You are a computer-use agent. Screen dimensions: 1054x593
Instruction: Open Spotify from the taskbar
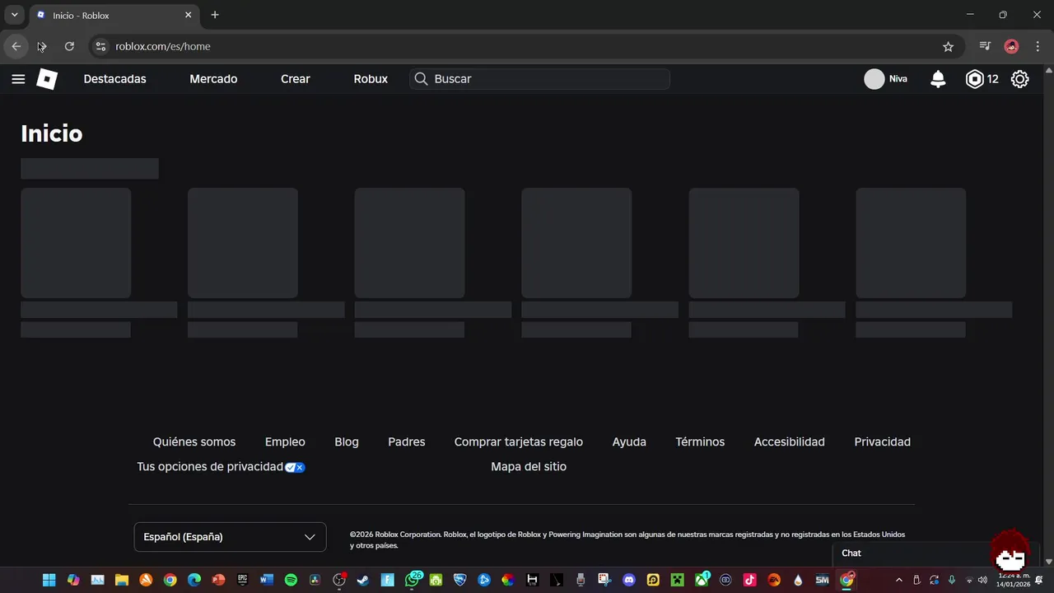pyautogui.click(x=291, y=580)
